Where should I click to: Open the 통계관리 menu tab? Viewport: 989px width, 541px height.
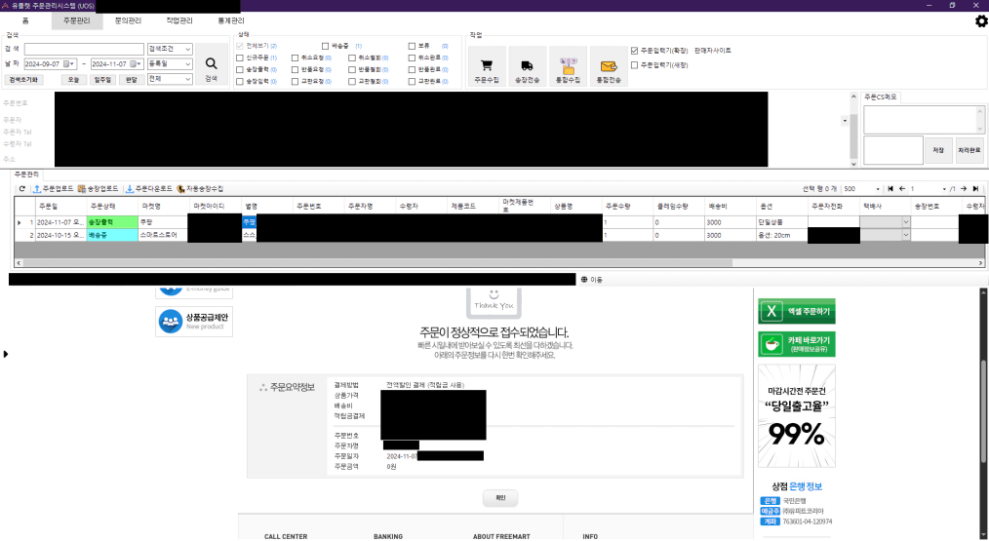[x=231, y=20]
